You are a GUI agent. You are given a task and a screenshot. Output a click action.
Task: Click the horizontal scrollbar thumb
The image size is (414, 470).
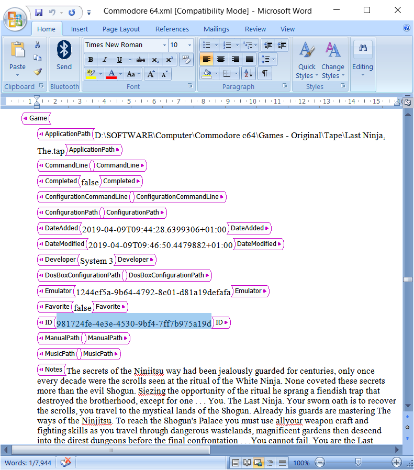(110, 450)
